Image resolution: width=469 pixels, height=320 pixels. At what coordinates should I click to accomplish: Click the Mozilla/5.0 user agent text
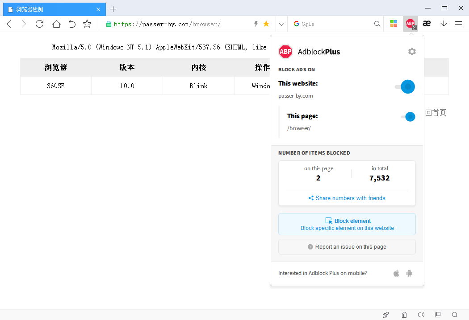[159, 47]
